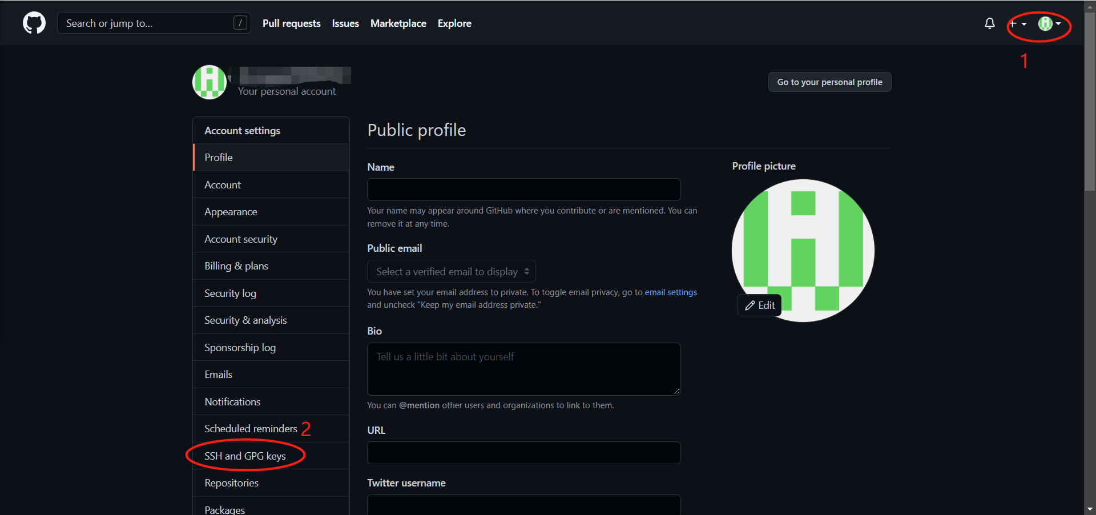The image size is (1096, 515).
Task: Open the notifications bell
Action: click(990, 23)
